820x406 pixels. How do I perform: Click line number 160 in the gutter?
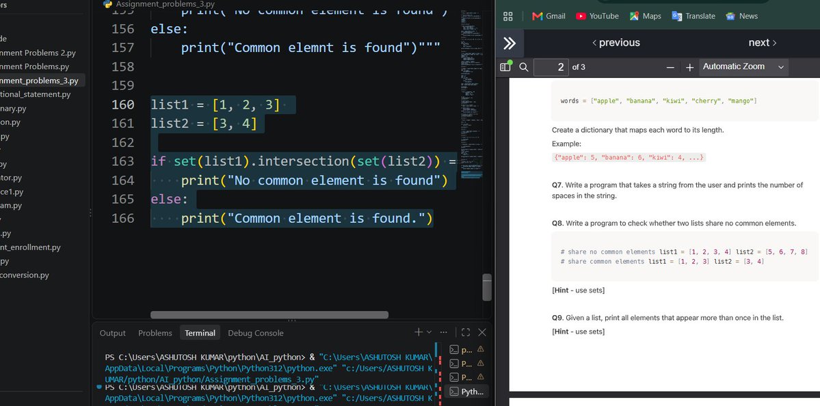pos(123,105)
